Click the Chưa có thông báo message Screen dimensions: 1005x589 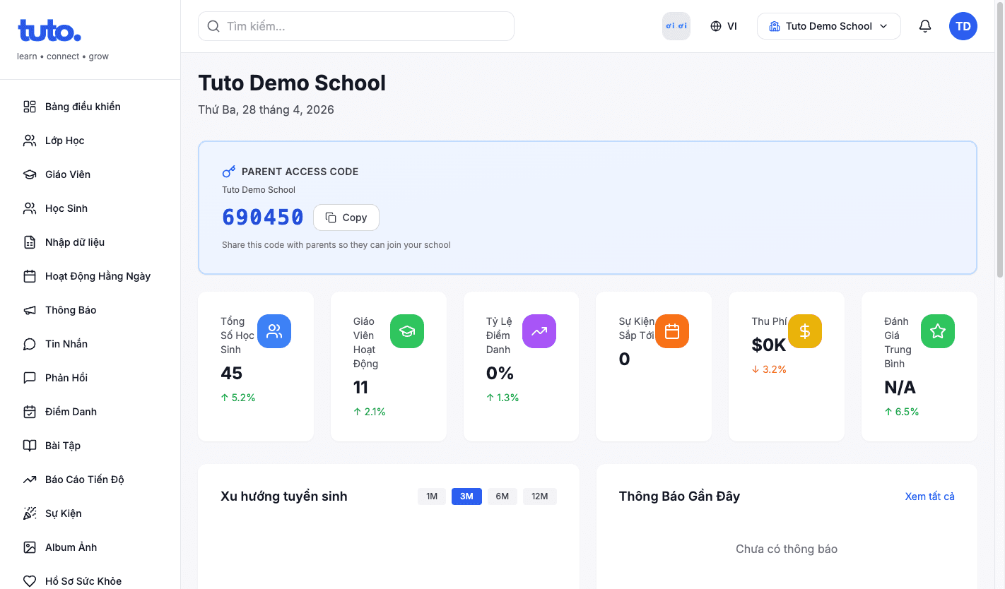click(787, 549)
